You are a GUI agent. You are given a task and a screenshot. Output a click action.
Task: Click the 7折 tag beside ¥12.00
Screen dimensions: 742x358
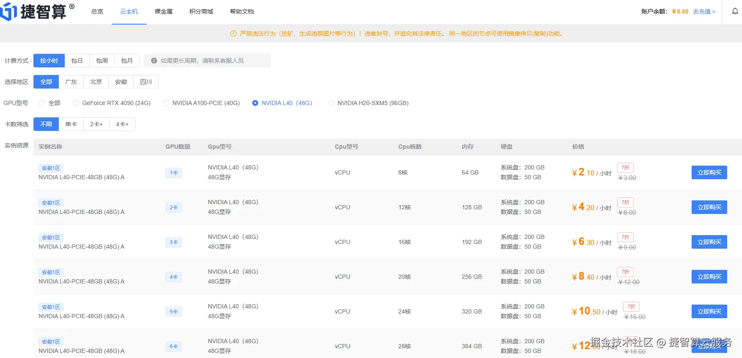coord(625,272)
